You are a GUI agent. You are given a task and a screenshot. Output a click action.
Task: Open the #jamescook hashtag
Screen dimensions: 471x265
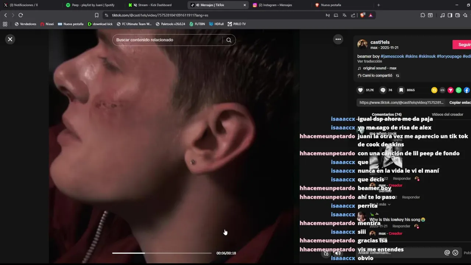click(x=392, y=56)
